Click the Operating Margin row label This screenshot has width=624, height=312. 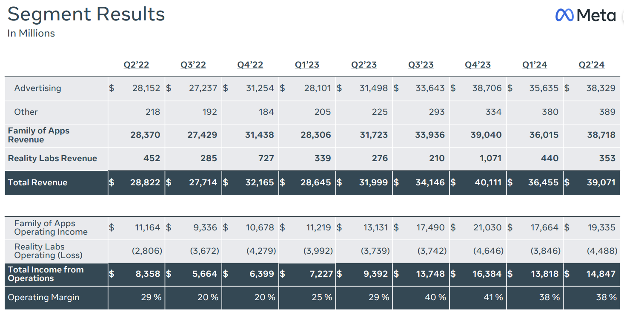point(43,298)
